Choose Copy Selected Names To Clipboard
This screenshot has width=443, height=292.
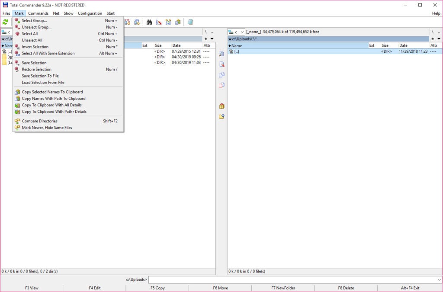tap(68, 92)
